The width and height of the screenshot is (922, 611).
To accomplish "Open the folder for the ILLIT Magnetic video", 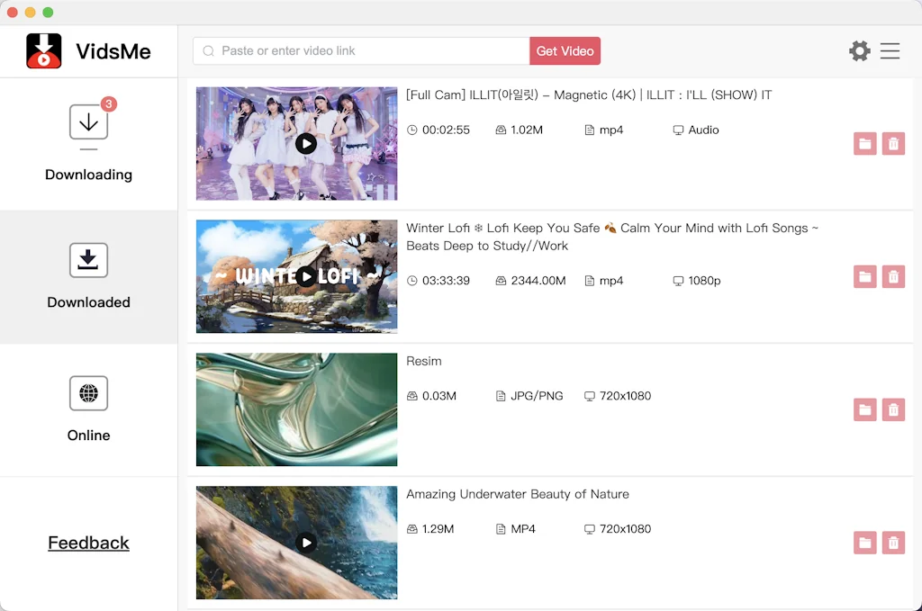I will (x=865, y=143).
